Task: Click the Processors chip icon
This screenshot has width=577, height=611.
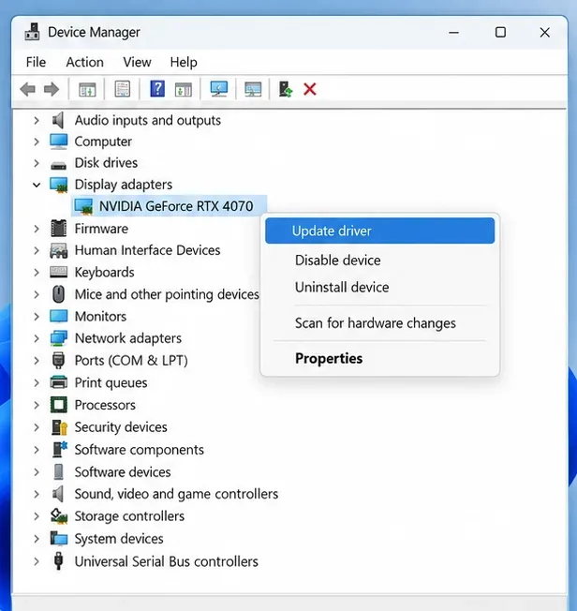Action: pos(59,405)
